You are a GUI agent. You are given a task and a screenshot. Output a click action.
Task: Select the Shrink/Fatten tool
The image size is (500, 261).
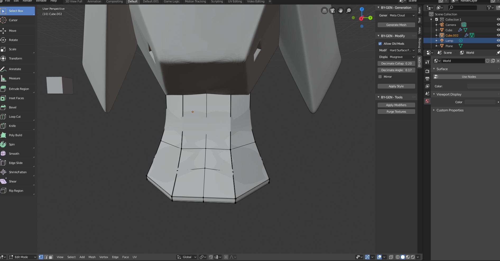[17, 172]
